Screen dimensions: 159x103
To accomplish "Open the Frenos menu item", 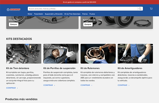I will [x=85, y=14].
